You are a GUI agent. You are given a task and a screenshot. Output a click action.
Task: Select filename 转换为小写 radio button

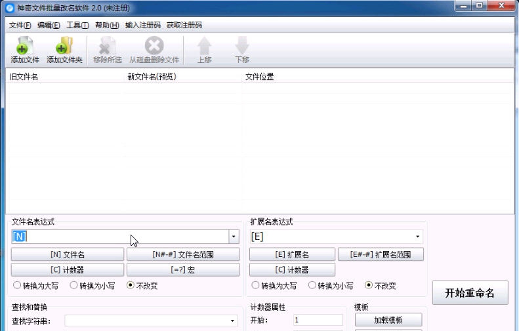(73, 285)
